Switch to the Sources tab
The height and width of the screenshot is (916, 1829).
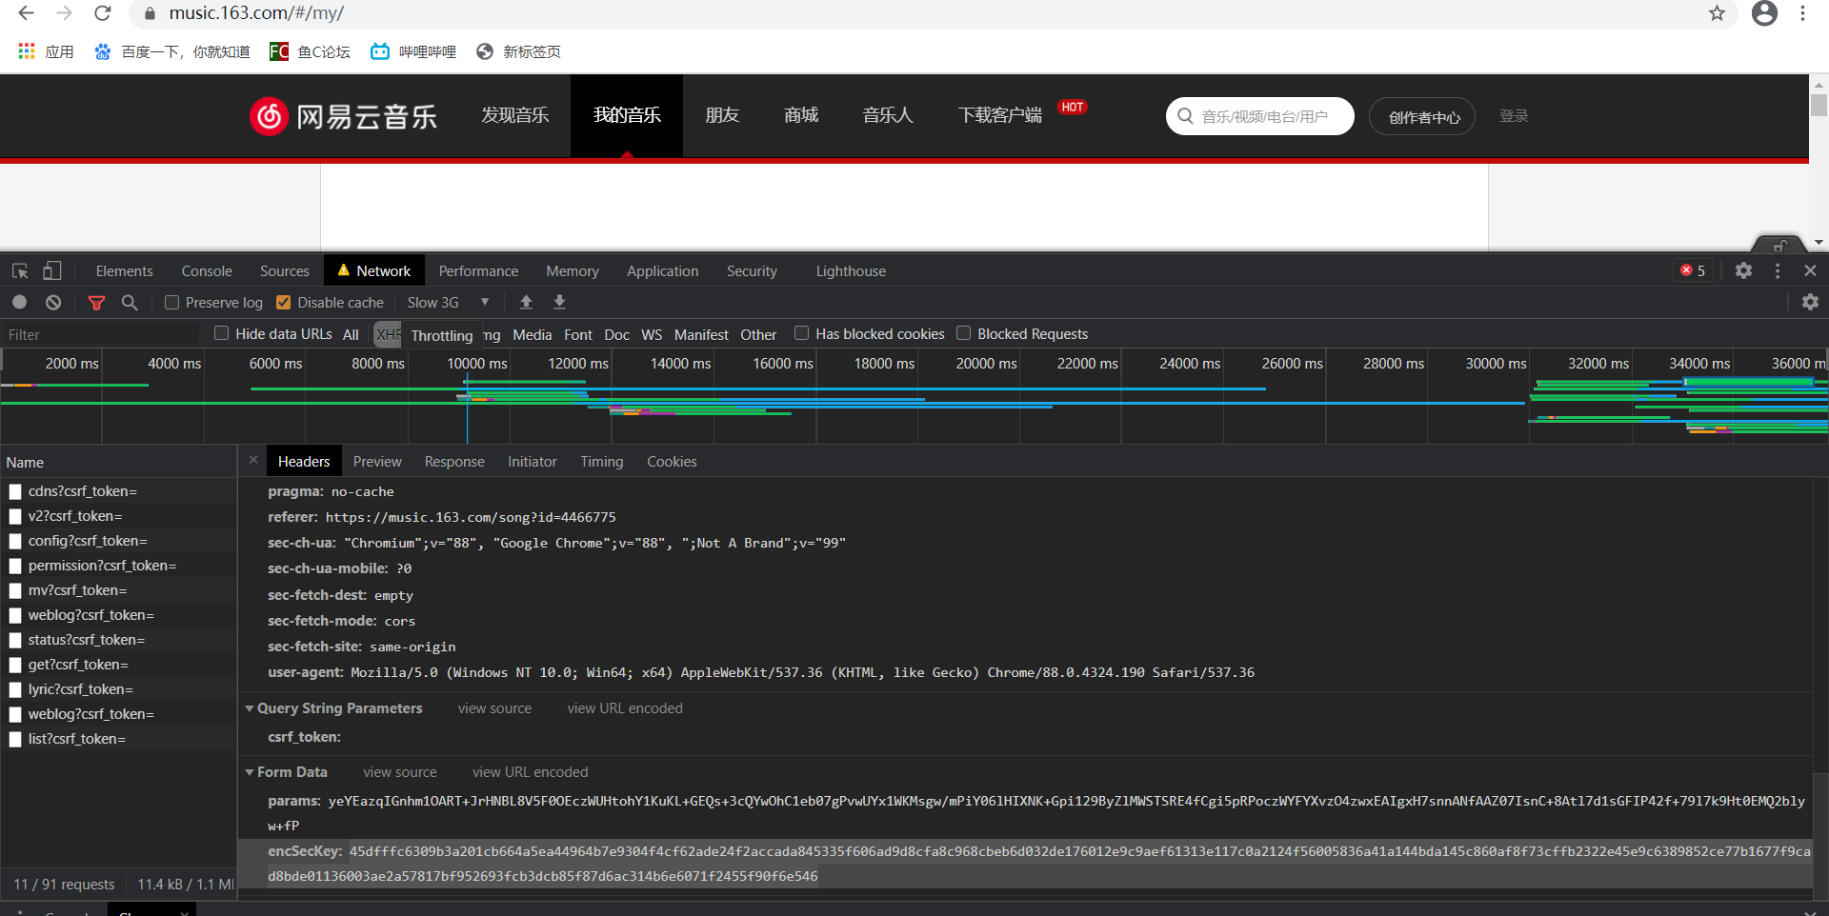coord(284,271)
